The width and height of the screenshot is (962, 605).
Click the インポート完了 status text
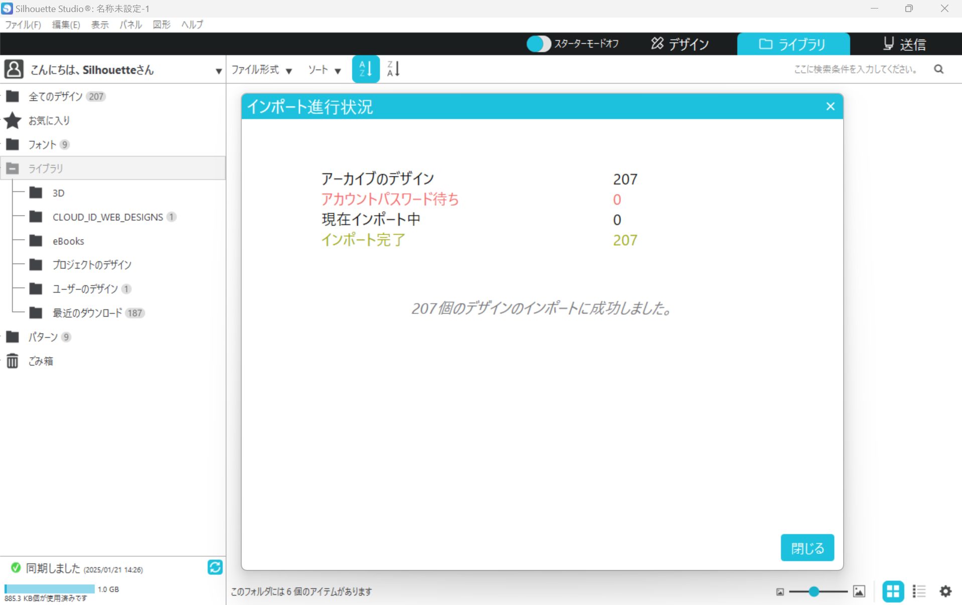coord(363,240)
